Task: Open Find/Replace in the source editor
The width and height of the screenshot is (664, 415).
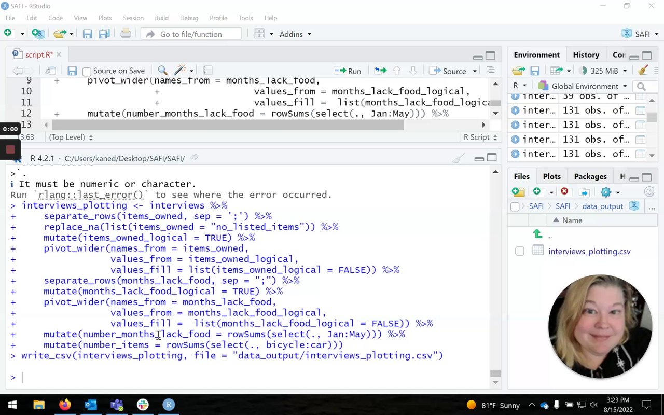Action: [162, 71]
